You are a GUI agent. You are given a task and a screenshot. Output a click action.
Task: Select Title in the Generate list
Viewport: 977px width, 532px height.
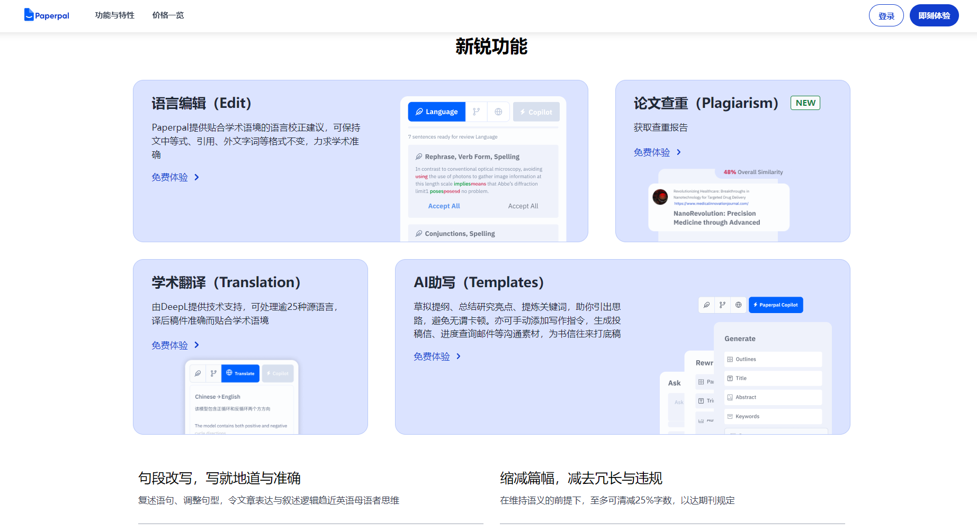click(x=773, y=378)
